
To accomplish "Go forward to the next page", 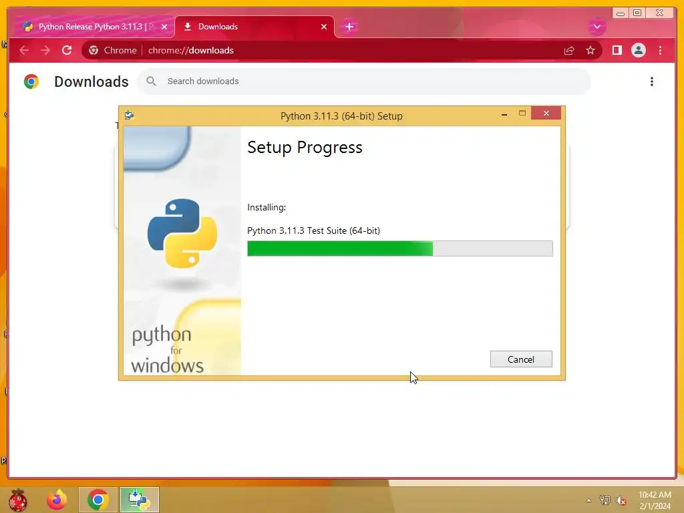I will [45, 50].
